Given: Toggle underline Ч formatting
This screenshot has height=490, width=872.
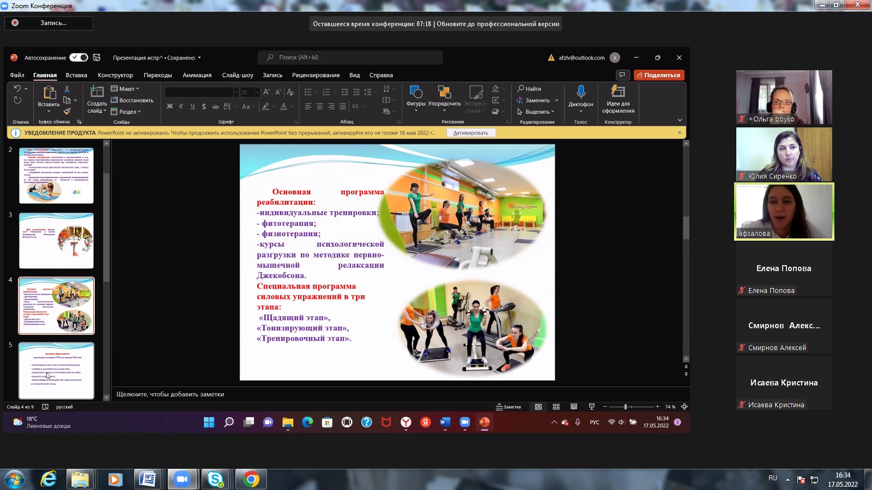Looking at the screenshot, I should [192, 107].
